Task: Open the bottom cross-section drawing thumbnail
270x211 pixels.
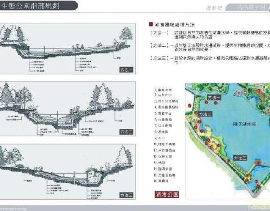Action: 67,172
